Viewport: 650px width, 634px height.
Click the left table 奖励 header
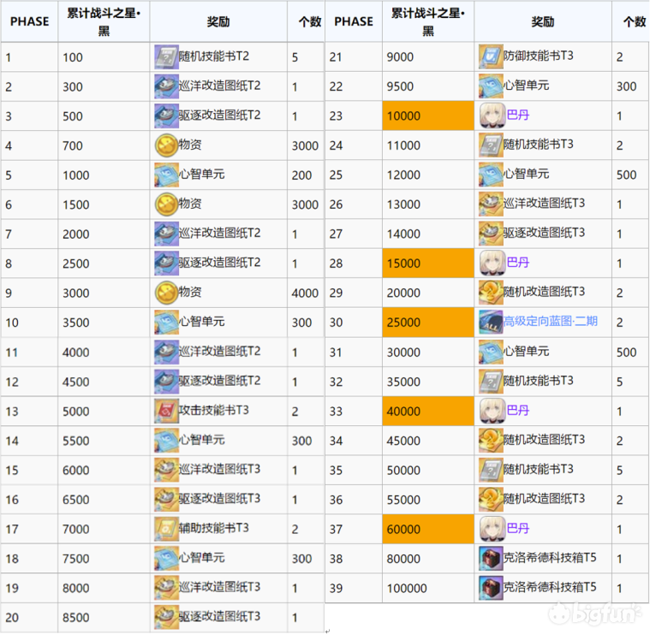218,21
